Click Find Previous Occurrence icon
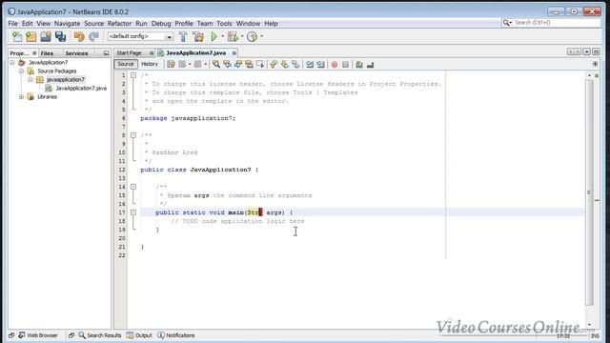This screenshot has width=610, height=343. point(227,64)
